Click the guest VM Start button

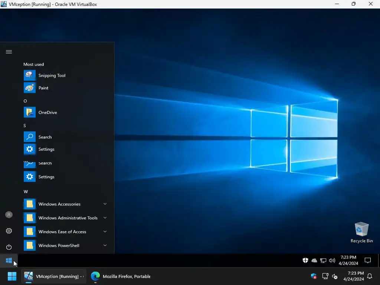(9, 261)
